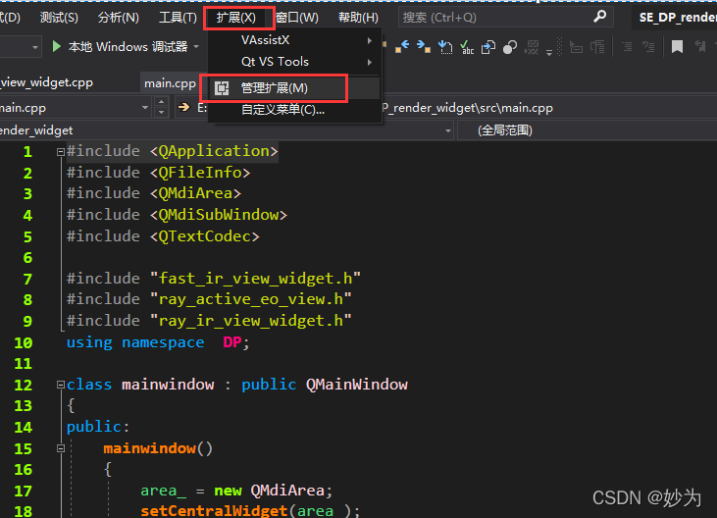Click the overlapping circles toolbar icon
The image size is (717, 518).
(x=509, y=47)
